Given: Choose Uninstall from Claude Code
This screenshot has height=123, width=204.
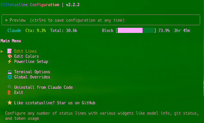Looking at the screenshot, I should (x=43, y=87).
